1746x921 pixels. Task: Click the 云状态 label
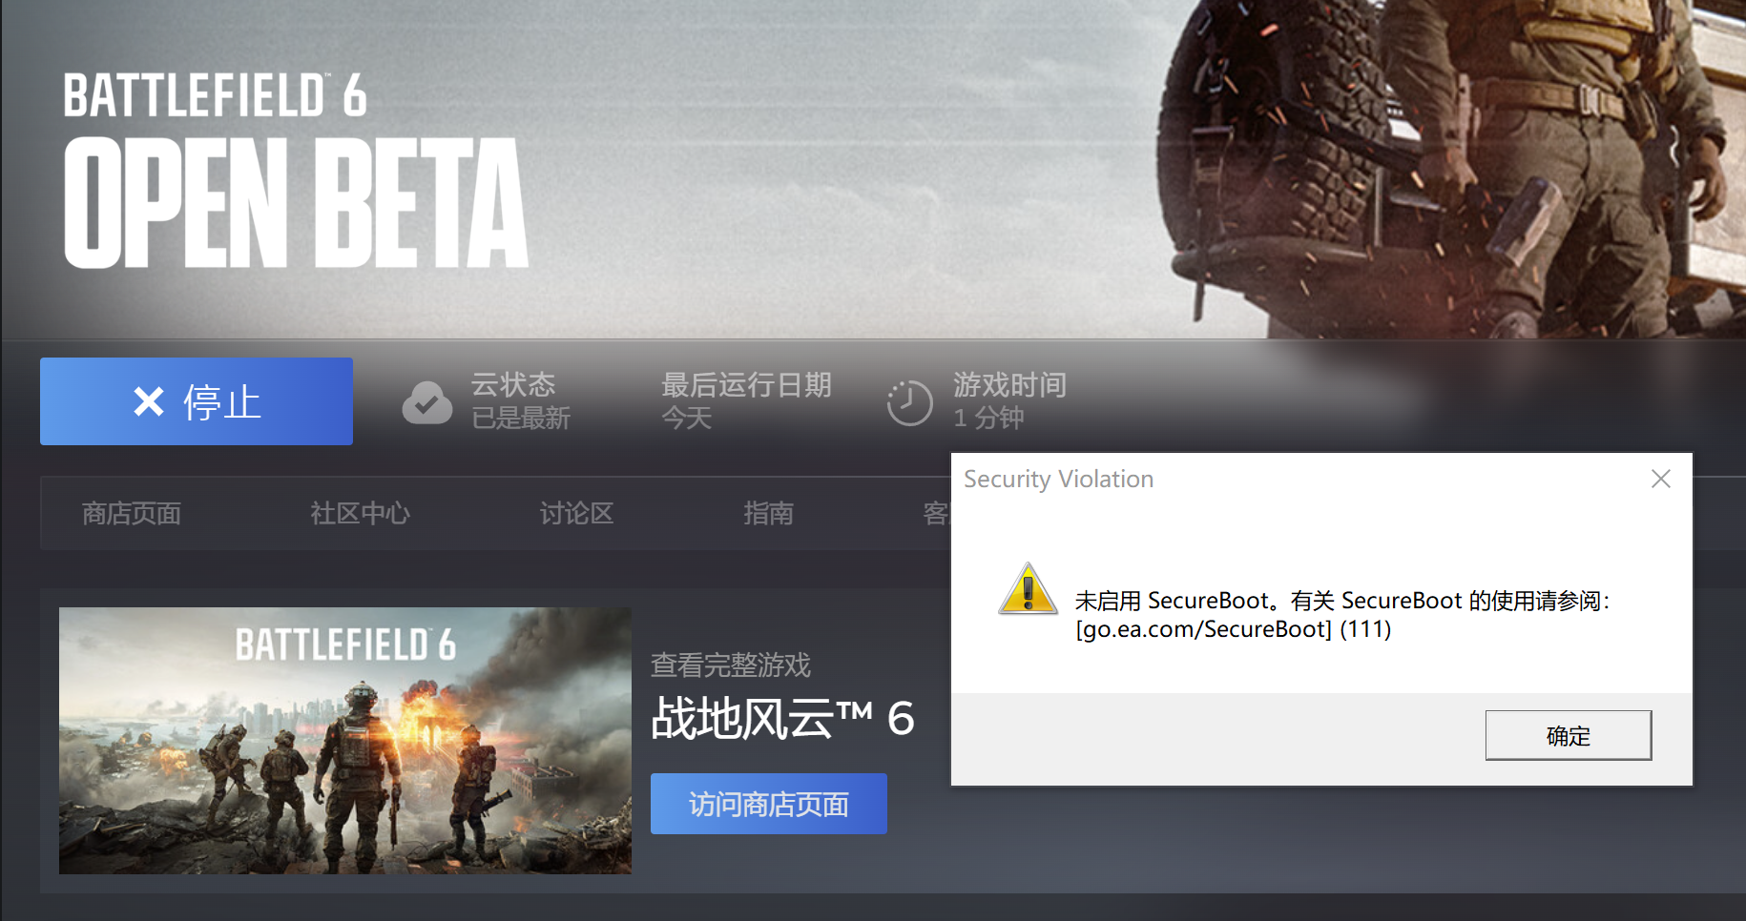513,384
